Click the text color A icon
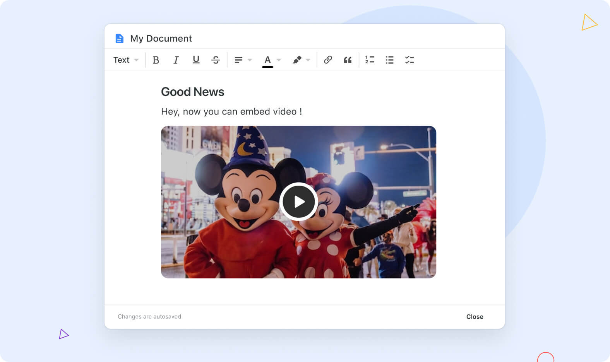Viewport: 610px width, 362px height. pos(267,61)
